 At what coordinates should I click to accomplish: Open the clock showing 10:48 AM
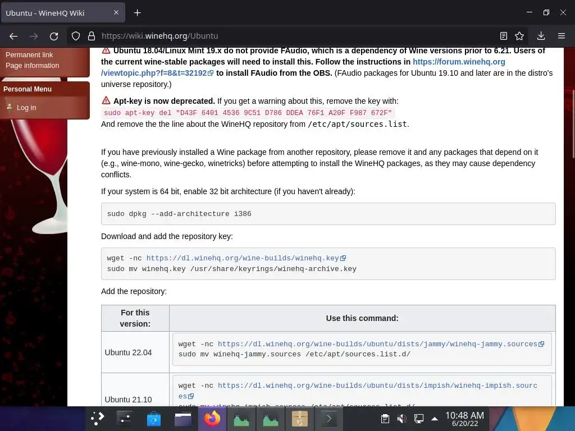(x=464, y=419)
